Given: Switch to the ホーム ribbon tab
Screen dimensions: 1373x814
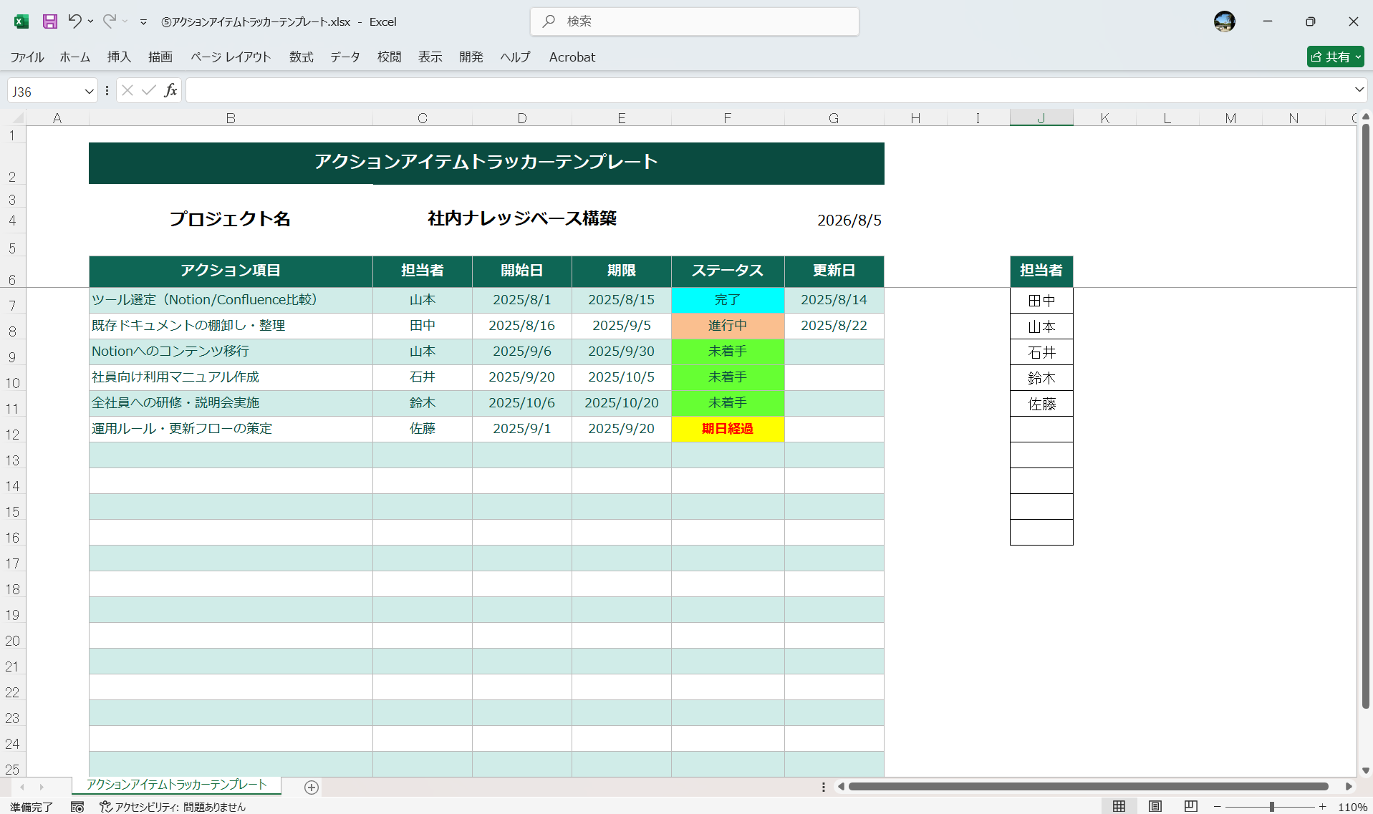Looking at the screenshot, I should [x=75, y=57].
